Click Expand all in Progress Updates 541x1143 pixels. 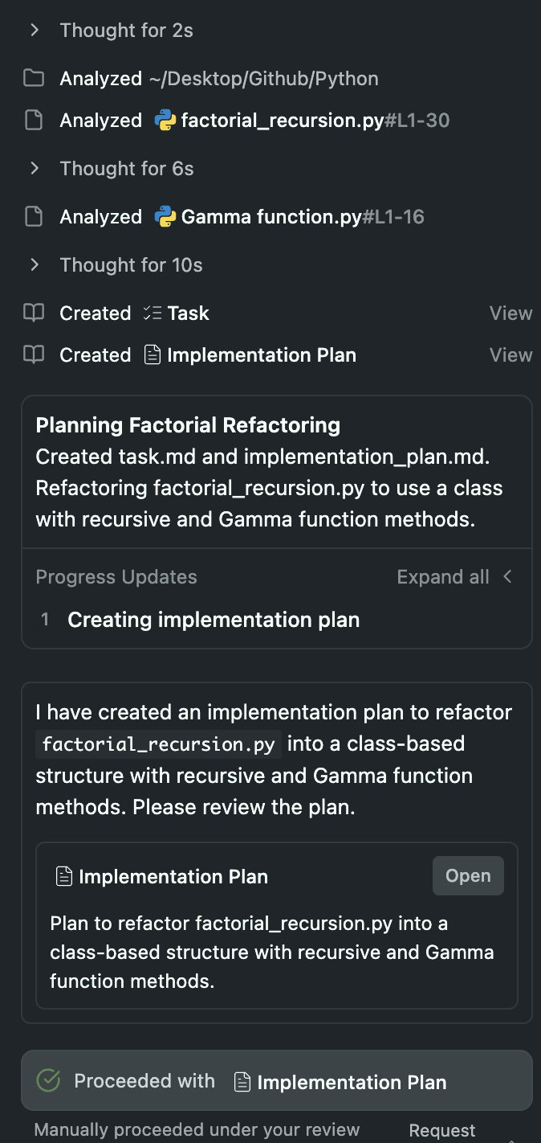pyautogui.click(x=443, y=577)
